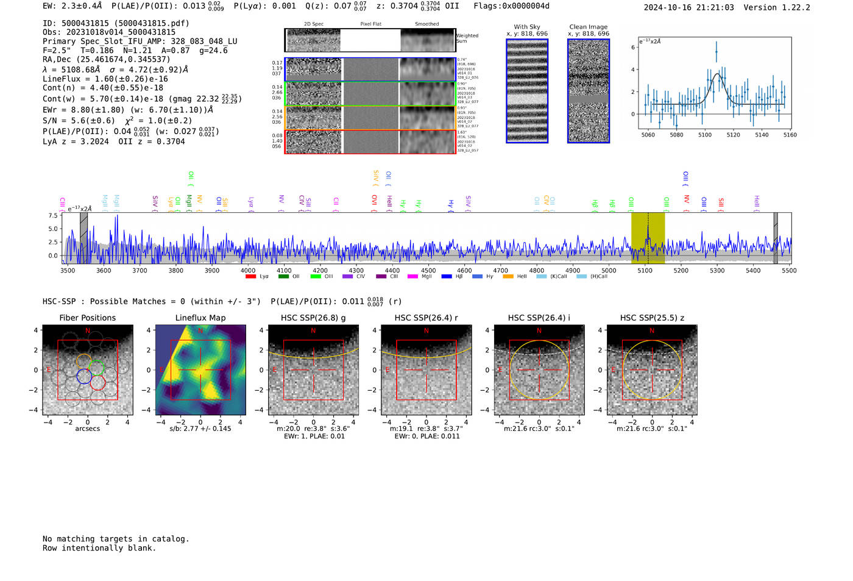Click the yellow highlighted region near 5100 Å

(x=648, y=238)
